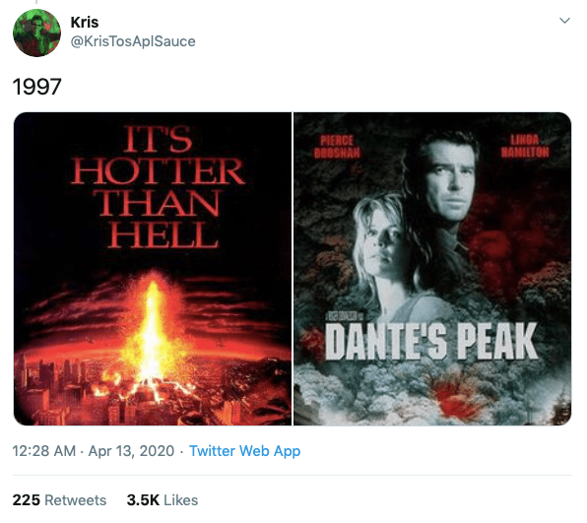Image resolution: width=587 pixels, height=523 pixels.
Task: Click the display name Kris
Action: tap(85, 22)
